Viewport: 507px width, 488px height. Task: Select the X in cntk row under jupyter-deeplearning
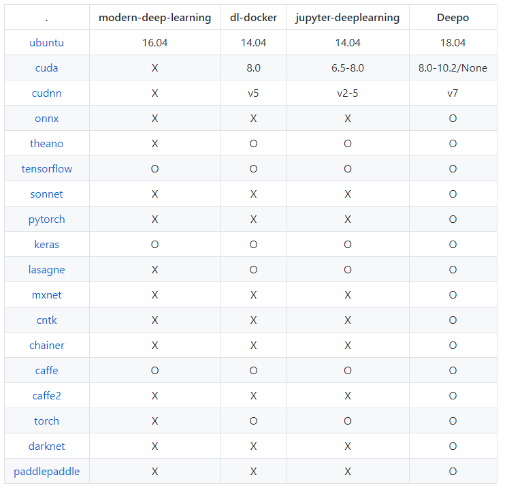tap(348, 320)
